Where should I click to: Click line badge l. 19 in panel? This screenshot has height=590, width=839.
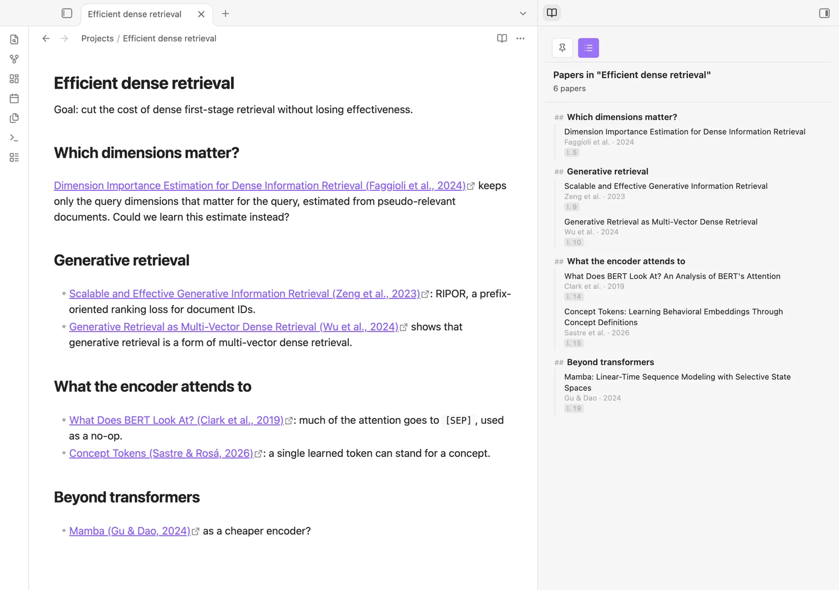point(574,409)
